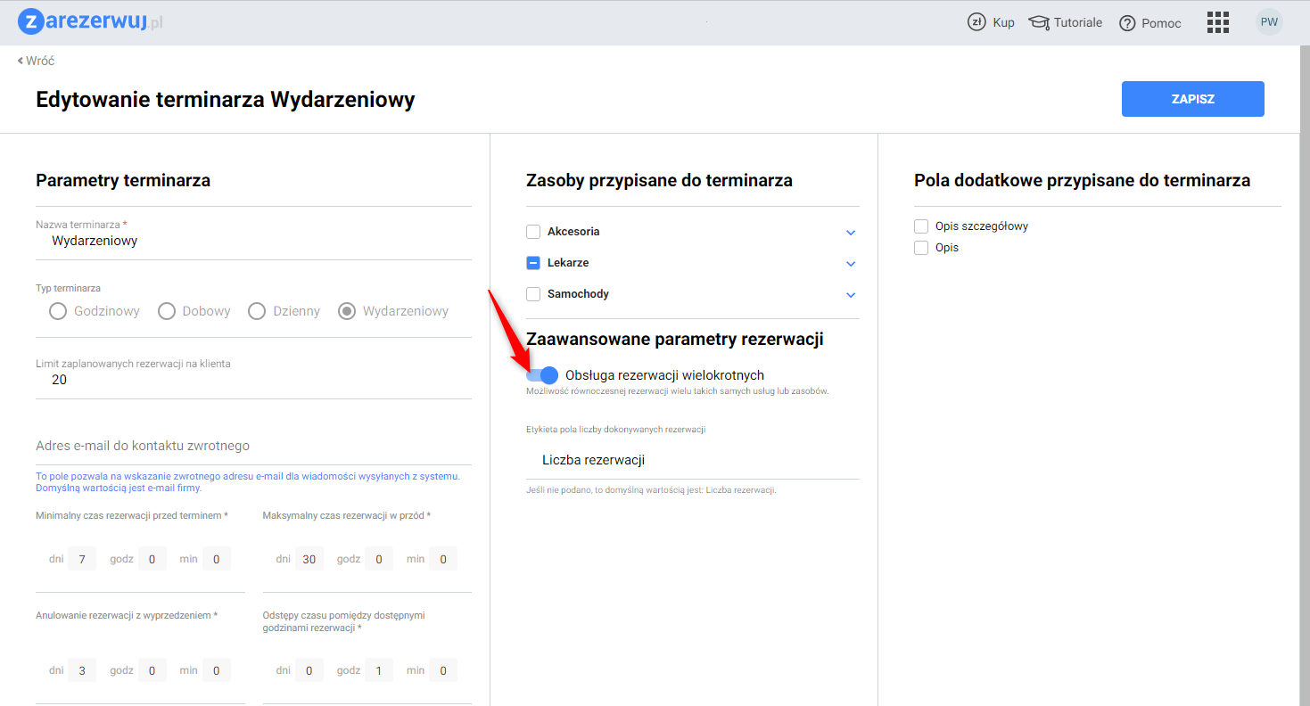This screenshot has width=1310, height=706.
Task: Select the Godzinowy radio button
Action: [x=58, y=311]
